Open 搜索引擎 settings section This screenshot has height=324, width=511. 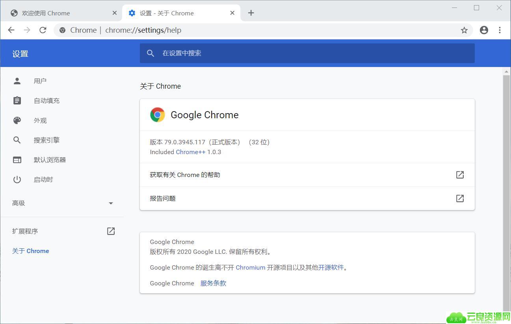(46, 140)
